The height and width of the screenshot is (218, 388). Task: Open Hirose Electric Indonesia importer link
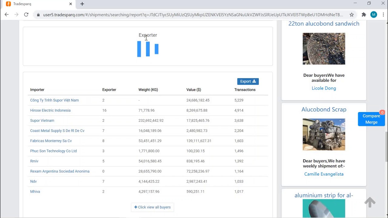(50, 110)
